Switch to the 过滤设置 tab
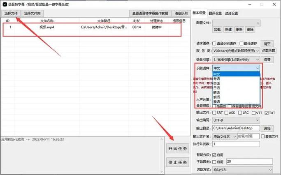The image size is (281, 175). point(231,14)
